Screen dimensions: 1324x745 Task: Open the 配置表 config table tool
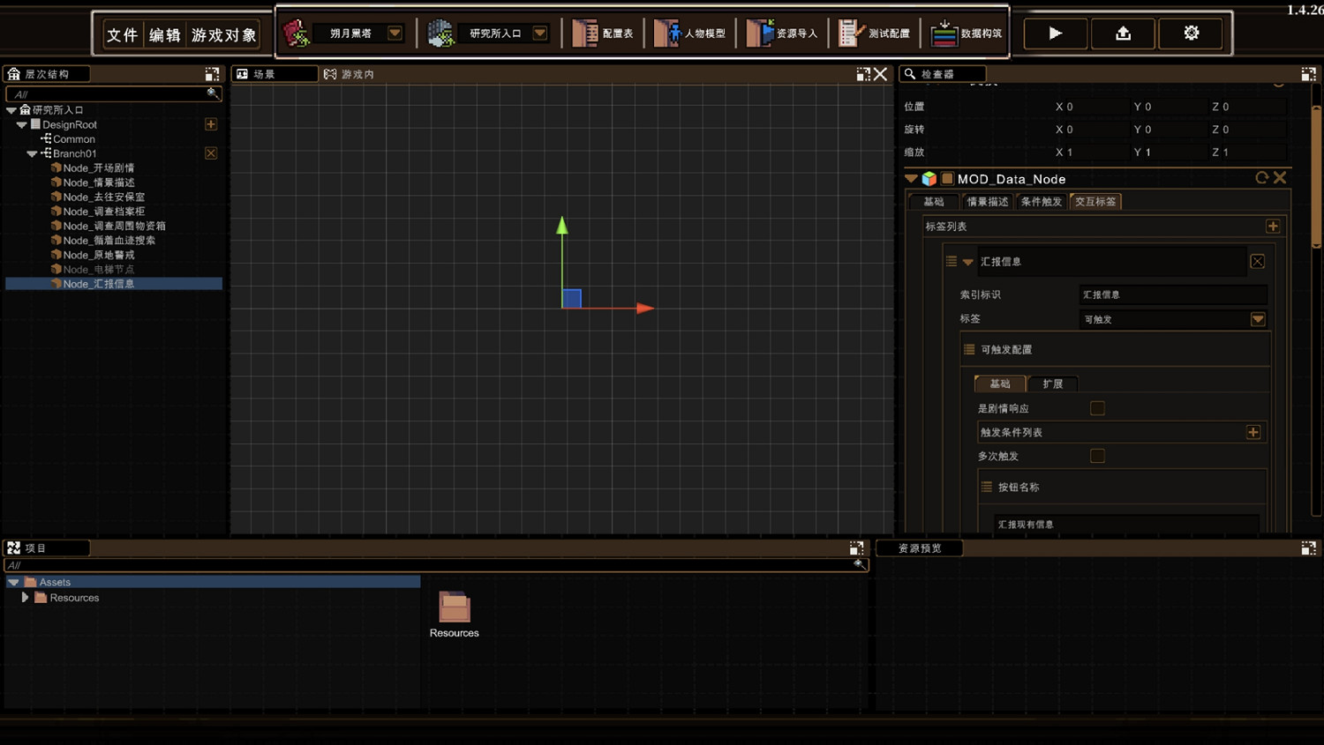[603, 34]
